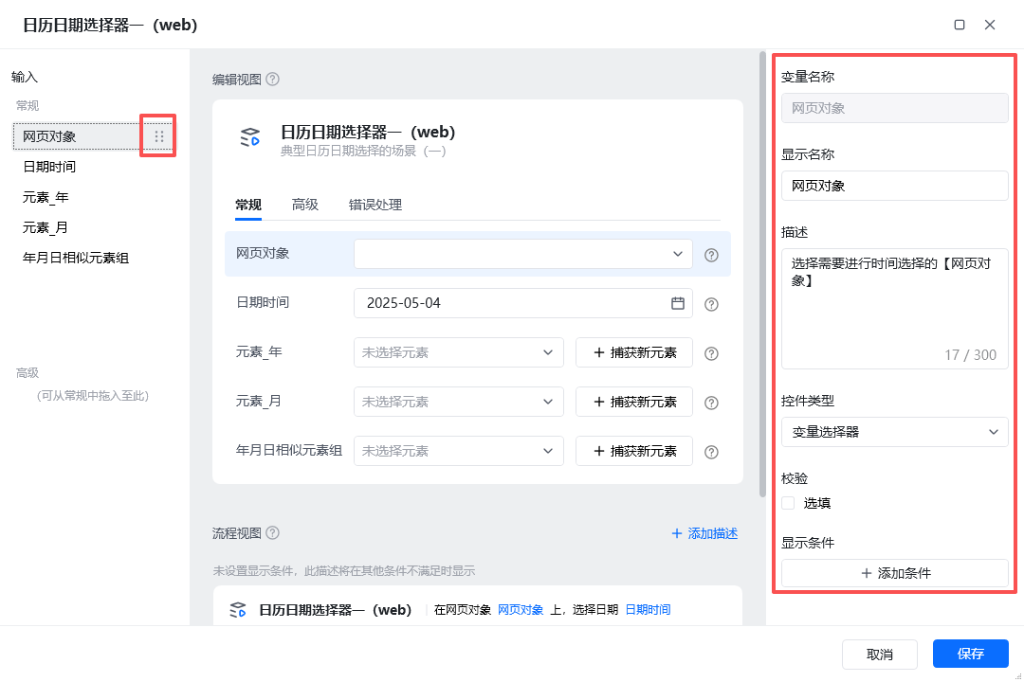Click the 保存 button

(x=971, y=654)
